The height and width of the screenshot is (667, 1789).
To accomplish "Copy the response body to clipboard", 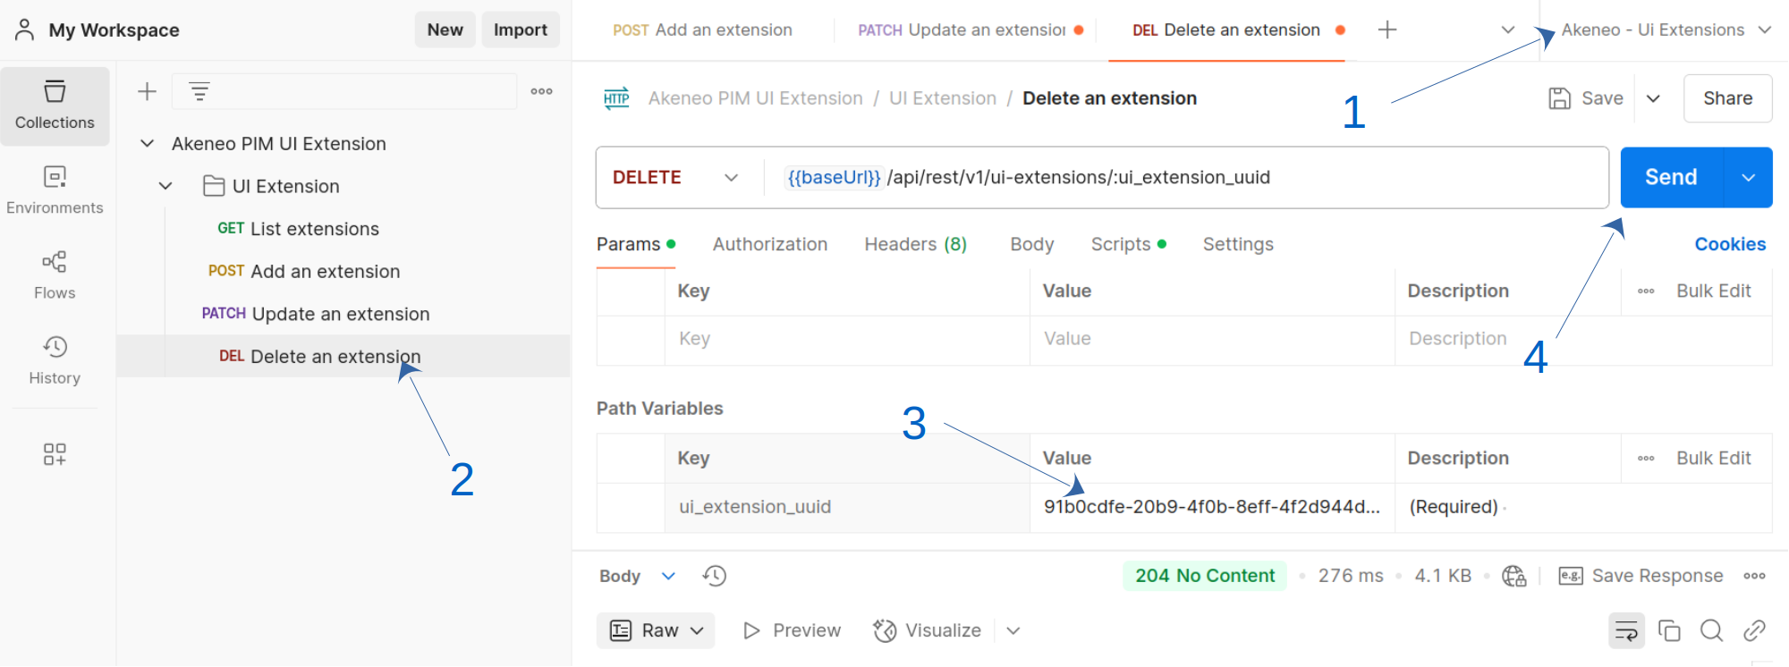I will click(x=1669, y=631).
